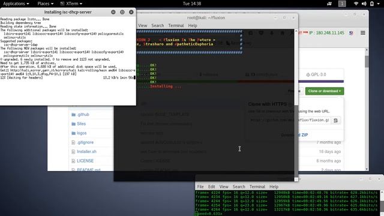Click the S extension icon in browser toolbar
This screenshot has width=384, height=216.
click(351, 33)
